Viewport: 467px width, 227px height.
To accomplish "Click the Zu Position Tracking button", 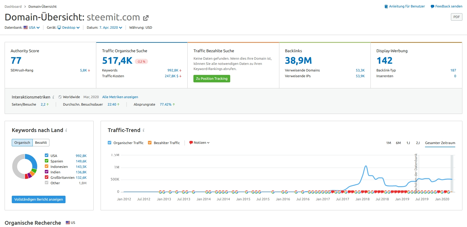I will [x=212, y=79].
